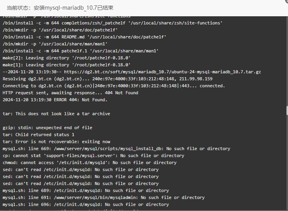The height and width of the screenshot is (211, 288).
Task: Click 'tar: Error is not recoverable' line
Action: pos(56,142)
